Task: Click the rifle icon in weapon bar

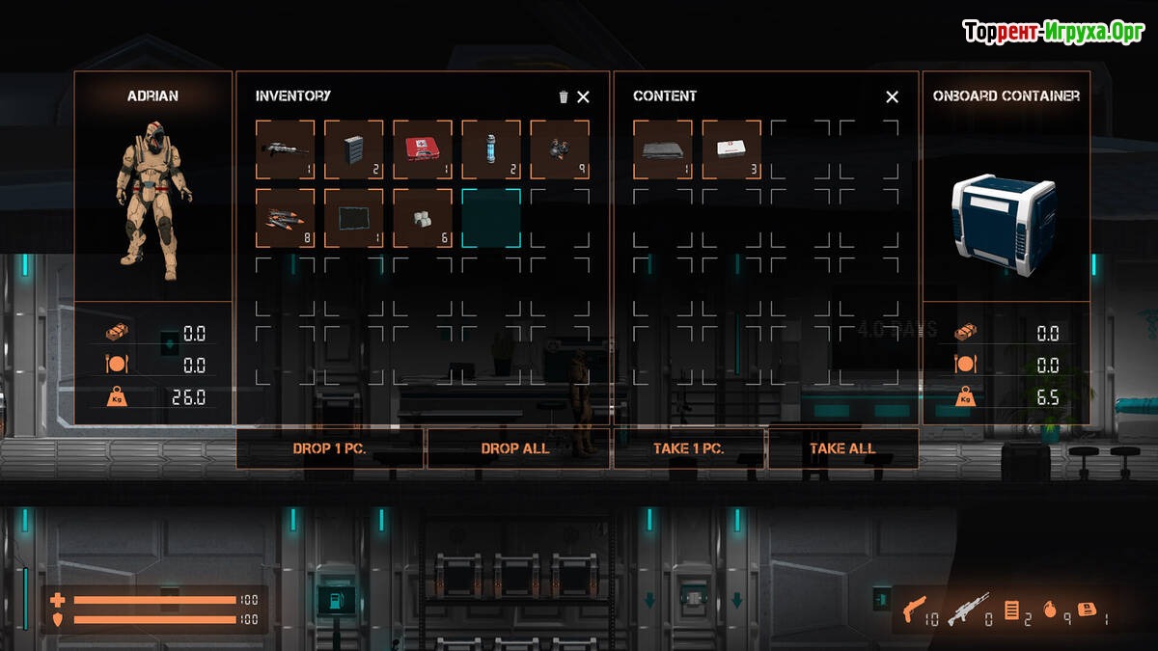Action: pos(966,610)
